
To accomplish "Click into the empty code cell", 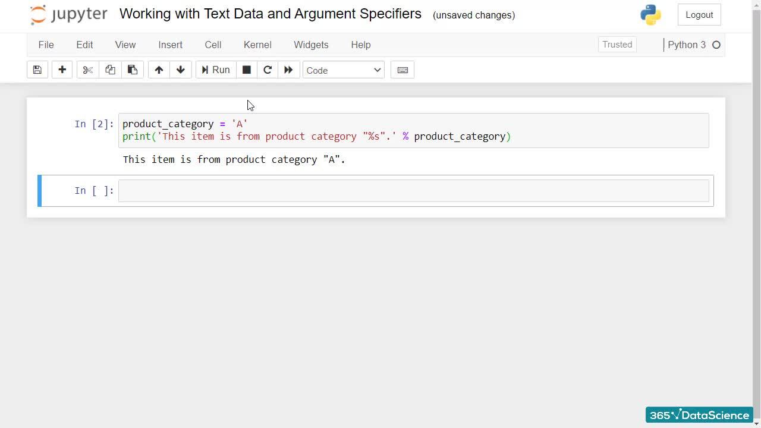I will coord(413,191).
